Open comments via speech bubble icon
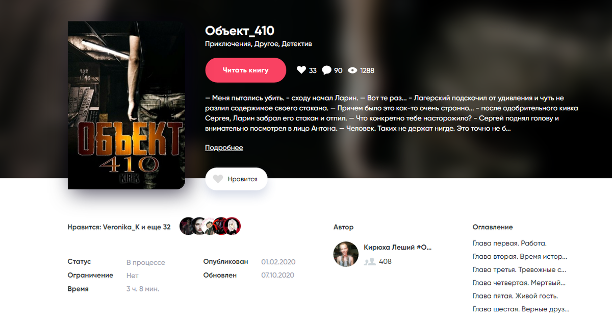 (327, 70)
